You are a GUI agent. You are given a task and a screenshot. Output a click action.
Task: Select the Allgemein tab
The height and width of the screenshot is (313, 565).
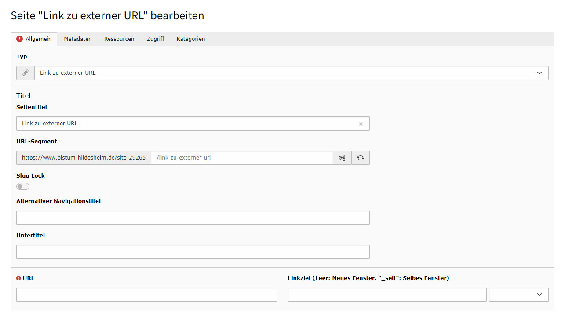tap(34, 39)
